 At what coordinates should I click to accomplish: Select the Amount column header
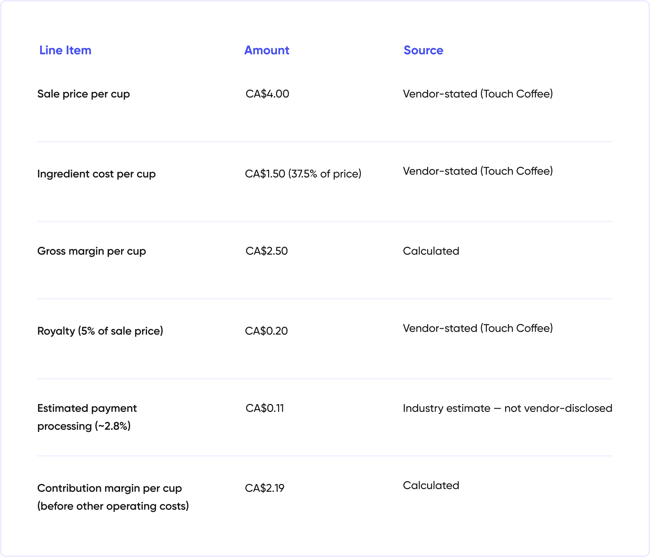267,50
